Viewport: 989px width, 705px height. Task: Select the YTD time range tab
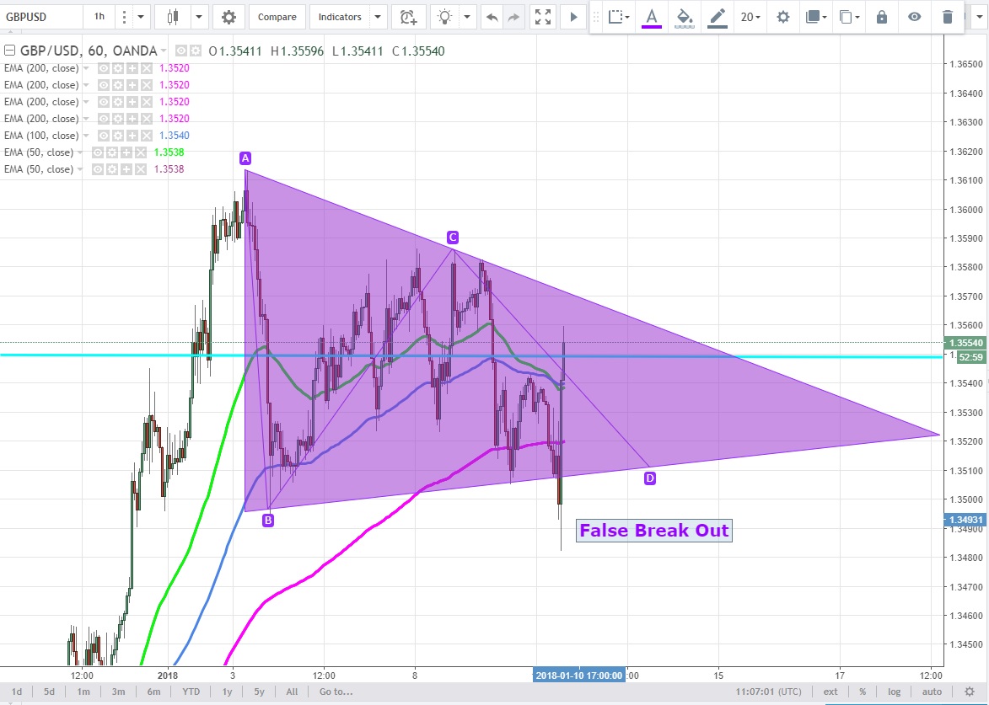coord(191,692)
